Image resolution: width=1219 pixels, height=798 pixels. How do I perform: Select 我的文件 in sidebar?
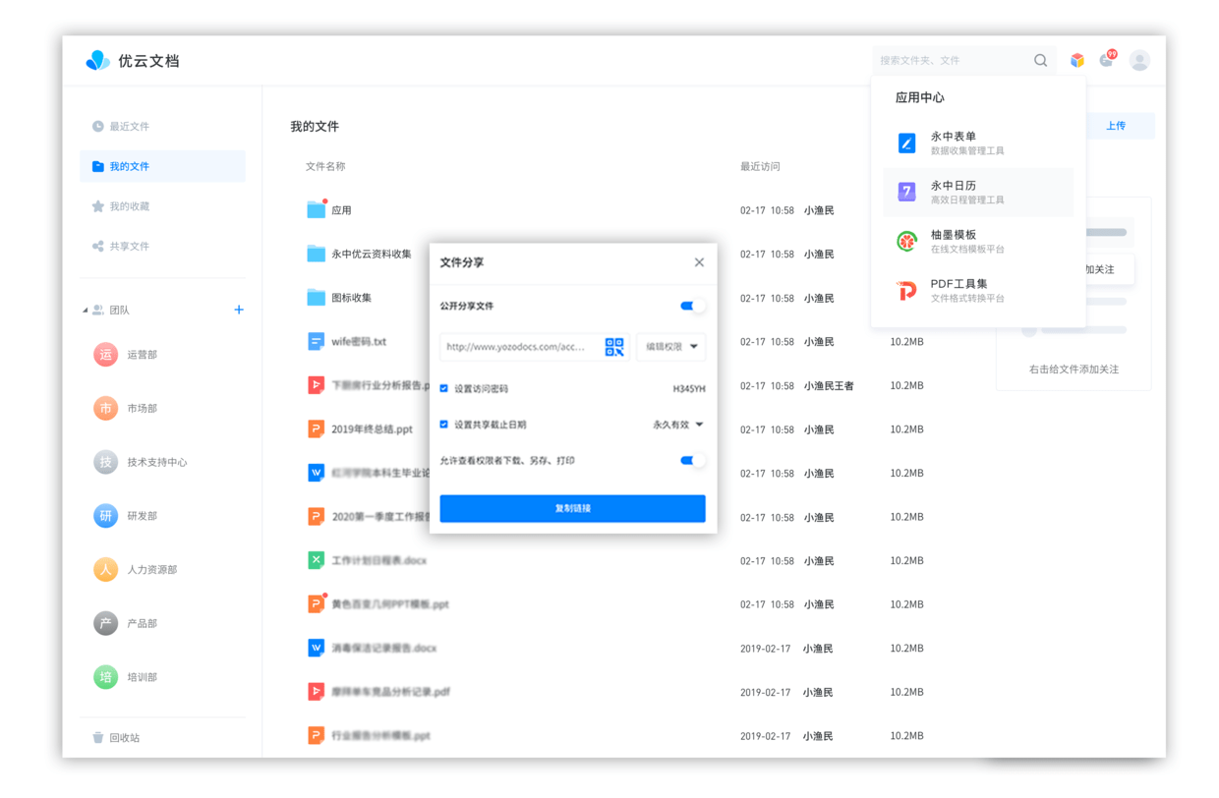pyautogui.click(x=162, y=166)
